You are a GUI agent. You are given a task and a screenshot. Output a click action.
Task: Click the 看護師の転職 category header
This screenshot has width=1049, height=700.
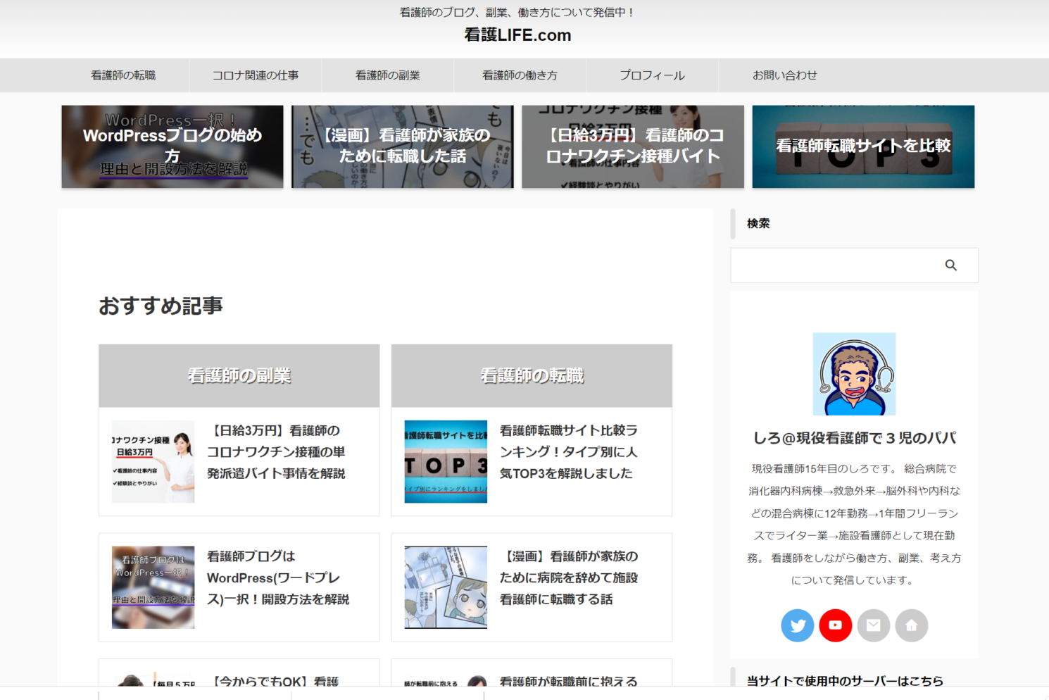(532, 376)
